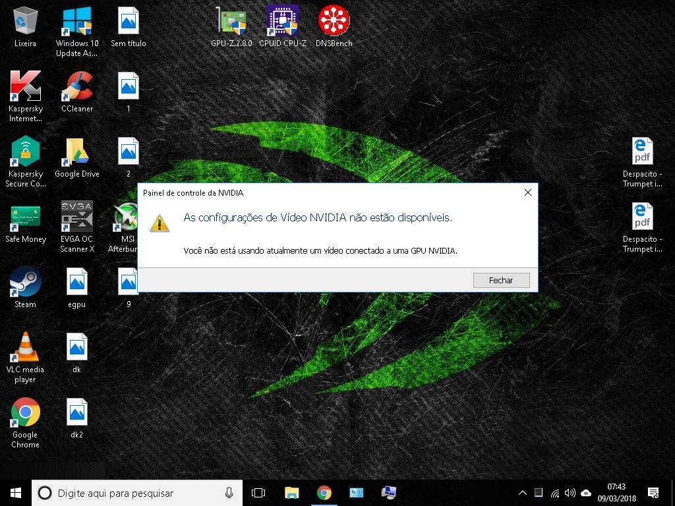Select the image file named 2

tap(129, 157)
